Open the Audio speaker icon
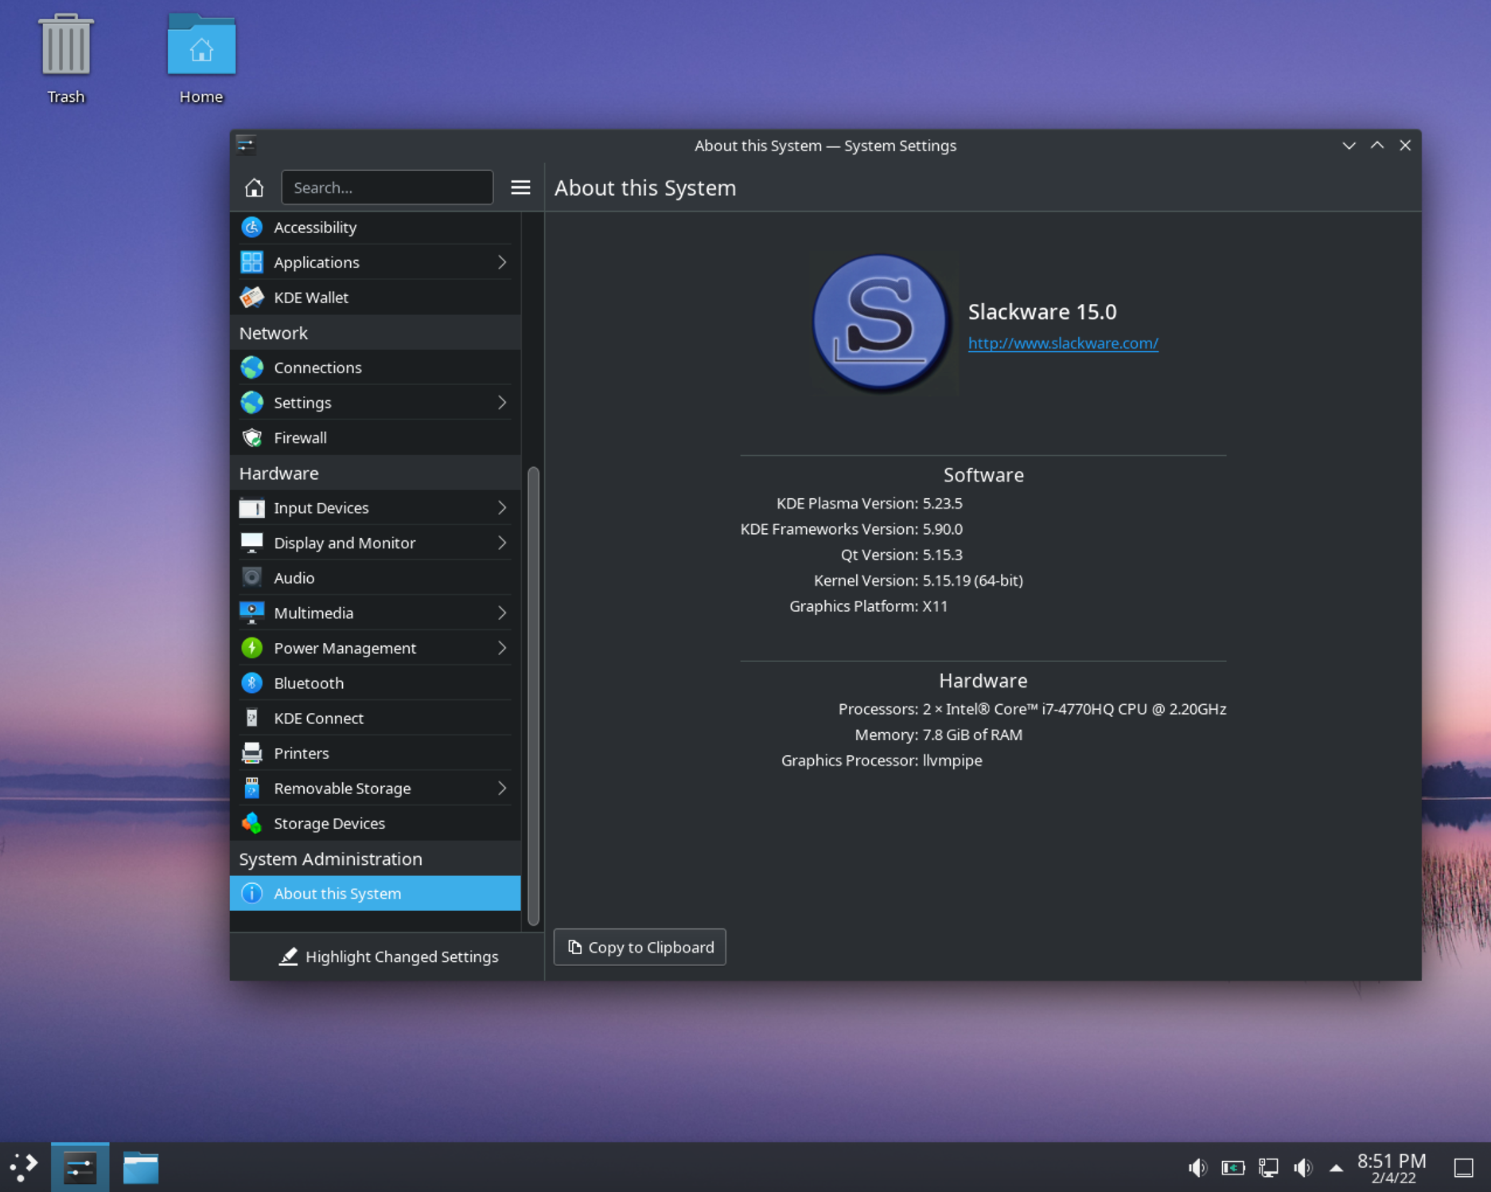1491x1192 pixels. (x=252, y=578)
